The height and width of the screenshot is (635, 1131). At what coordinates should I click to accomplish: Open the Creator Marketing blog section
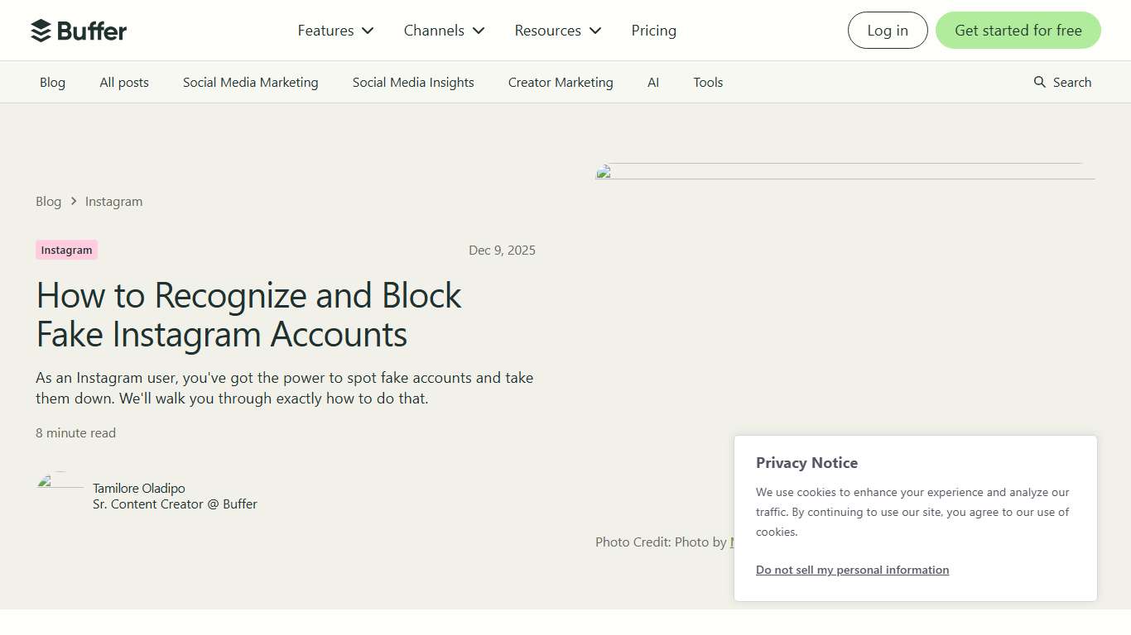561,82
